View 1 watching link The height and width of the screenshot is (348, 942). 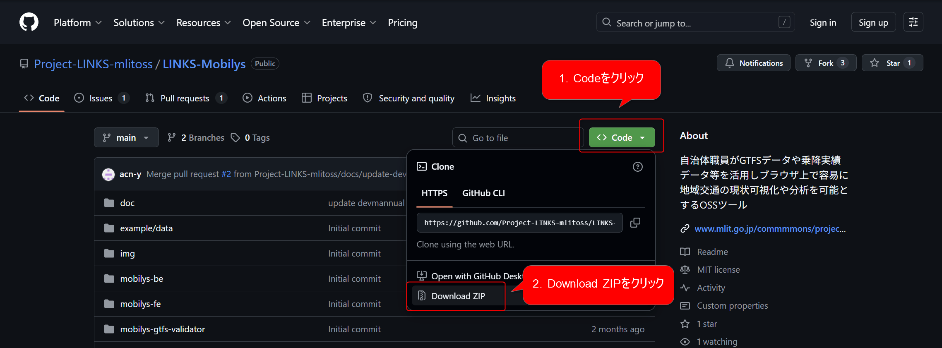click(x=717, y=341)
